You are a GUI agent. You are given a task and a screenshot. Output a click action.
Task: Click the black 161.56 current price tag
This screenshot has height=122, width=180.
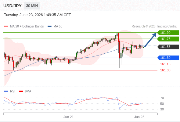point(168,47)
